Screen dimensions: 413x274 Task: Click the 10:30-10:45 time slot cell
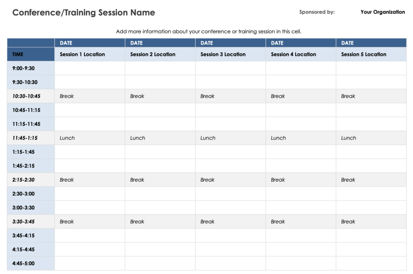[31, 96]
